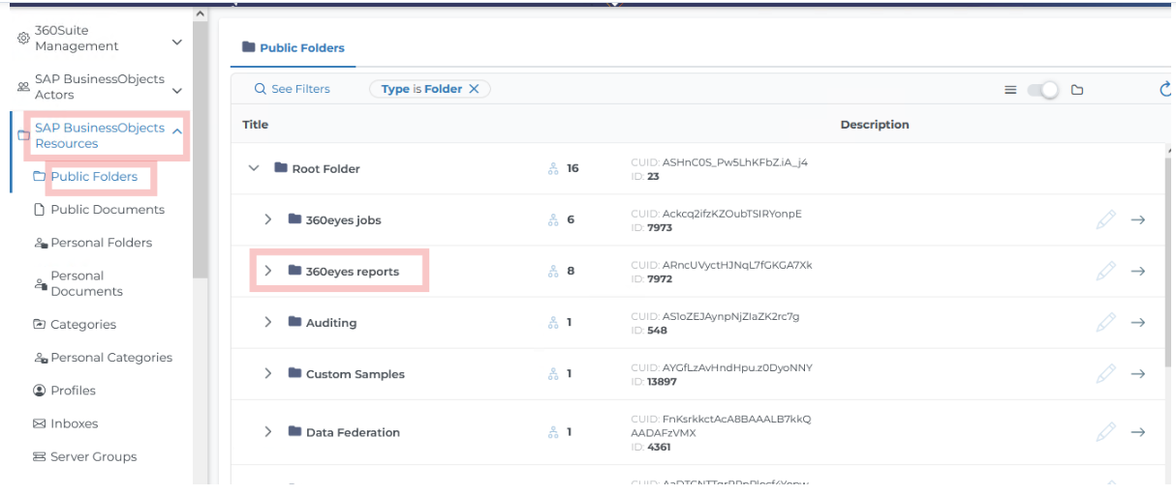Click the Personal Categories icon

tap(40, 358)
